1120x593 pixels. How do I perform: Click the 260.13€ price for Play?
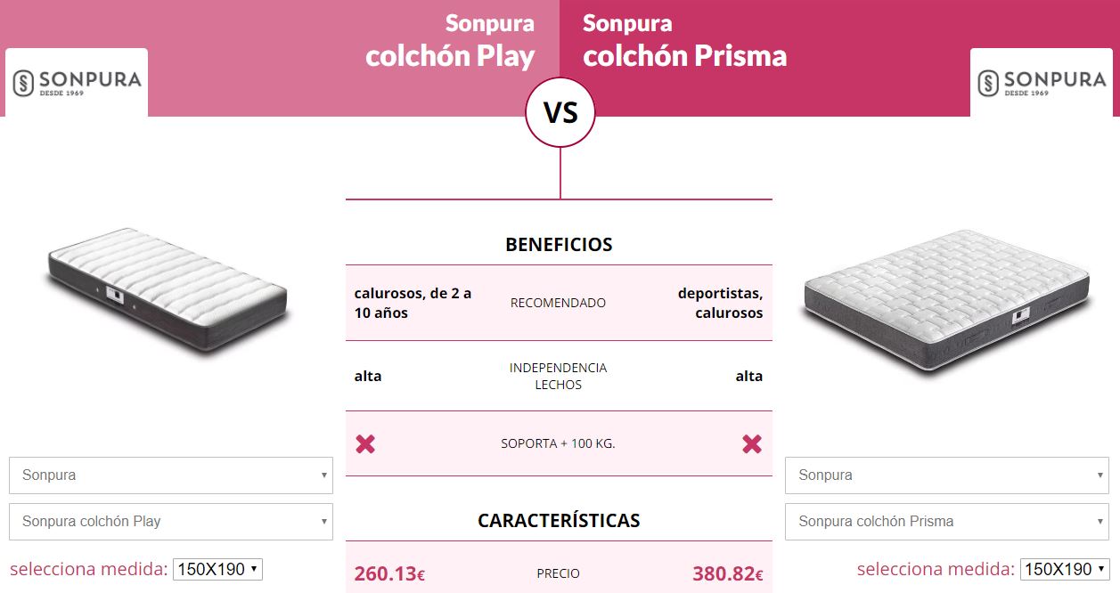389,574
